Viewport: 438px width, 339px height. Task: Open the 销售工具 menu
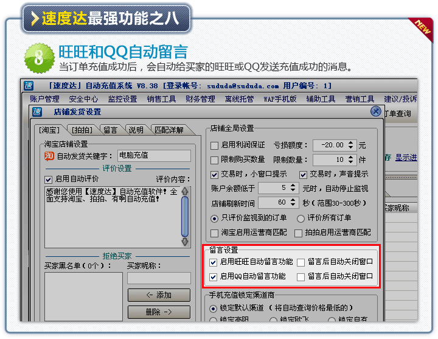click(161, 99)
